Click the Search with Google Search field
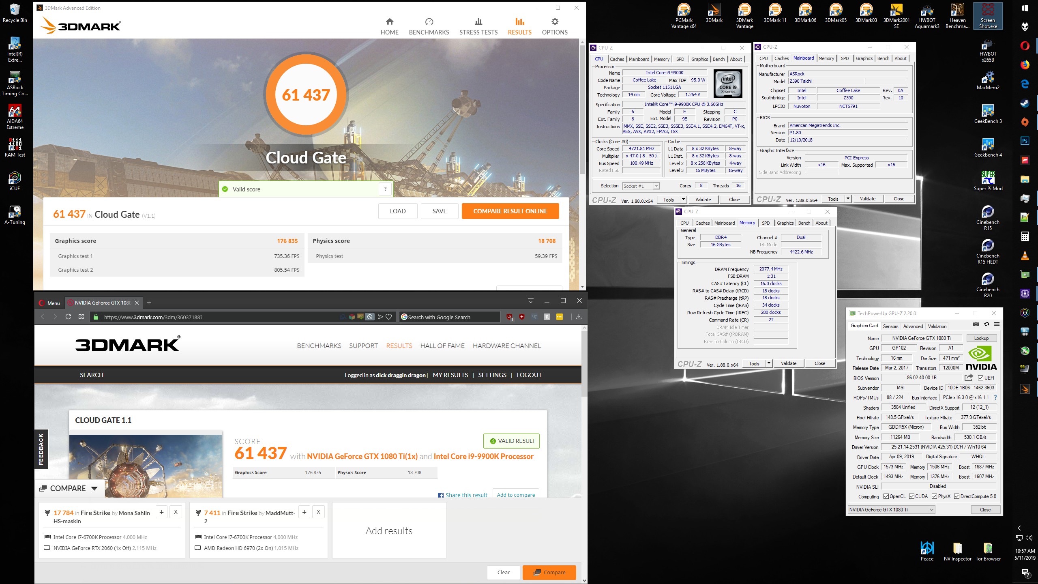 pyautogui.click(x=450, y=317)
